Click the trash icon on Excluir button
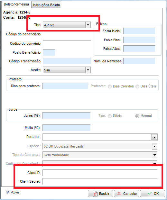Screen dimensions: 167x200 tap(95, 194)
